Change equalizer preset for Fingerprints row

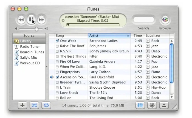[x=148, y=72]
